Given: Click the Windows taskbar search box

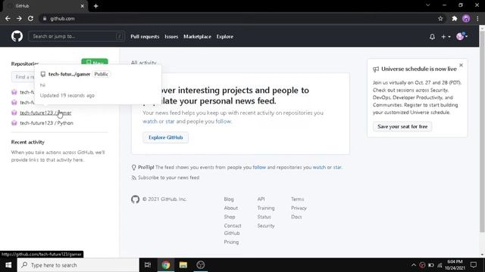Looking at the screenshot, I should click(x=78, y=265).
